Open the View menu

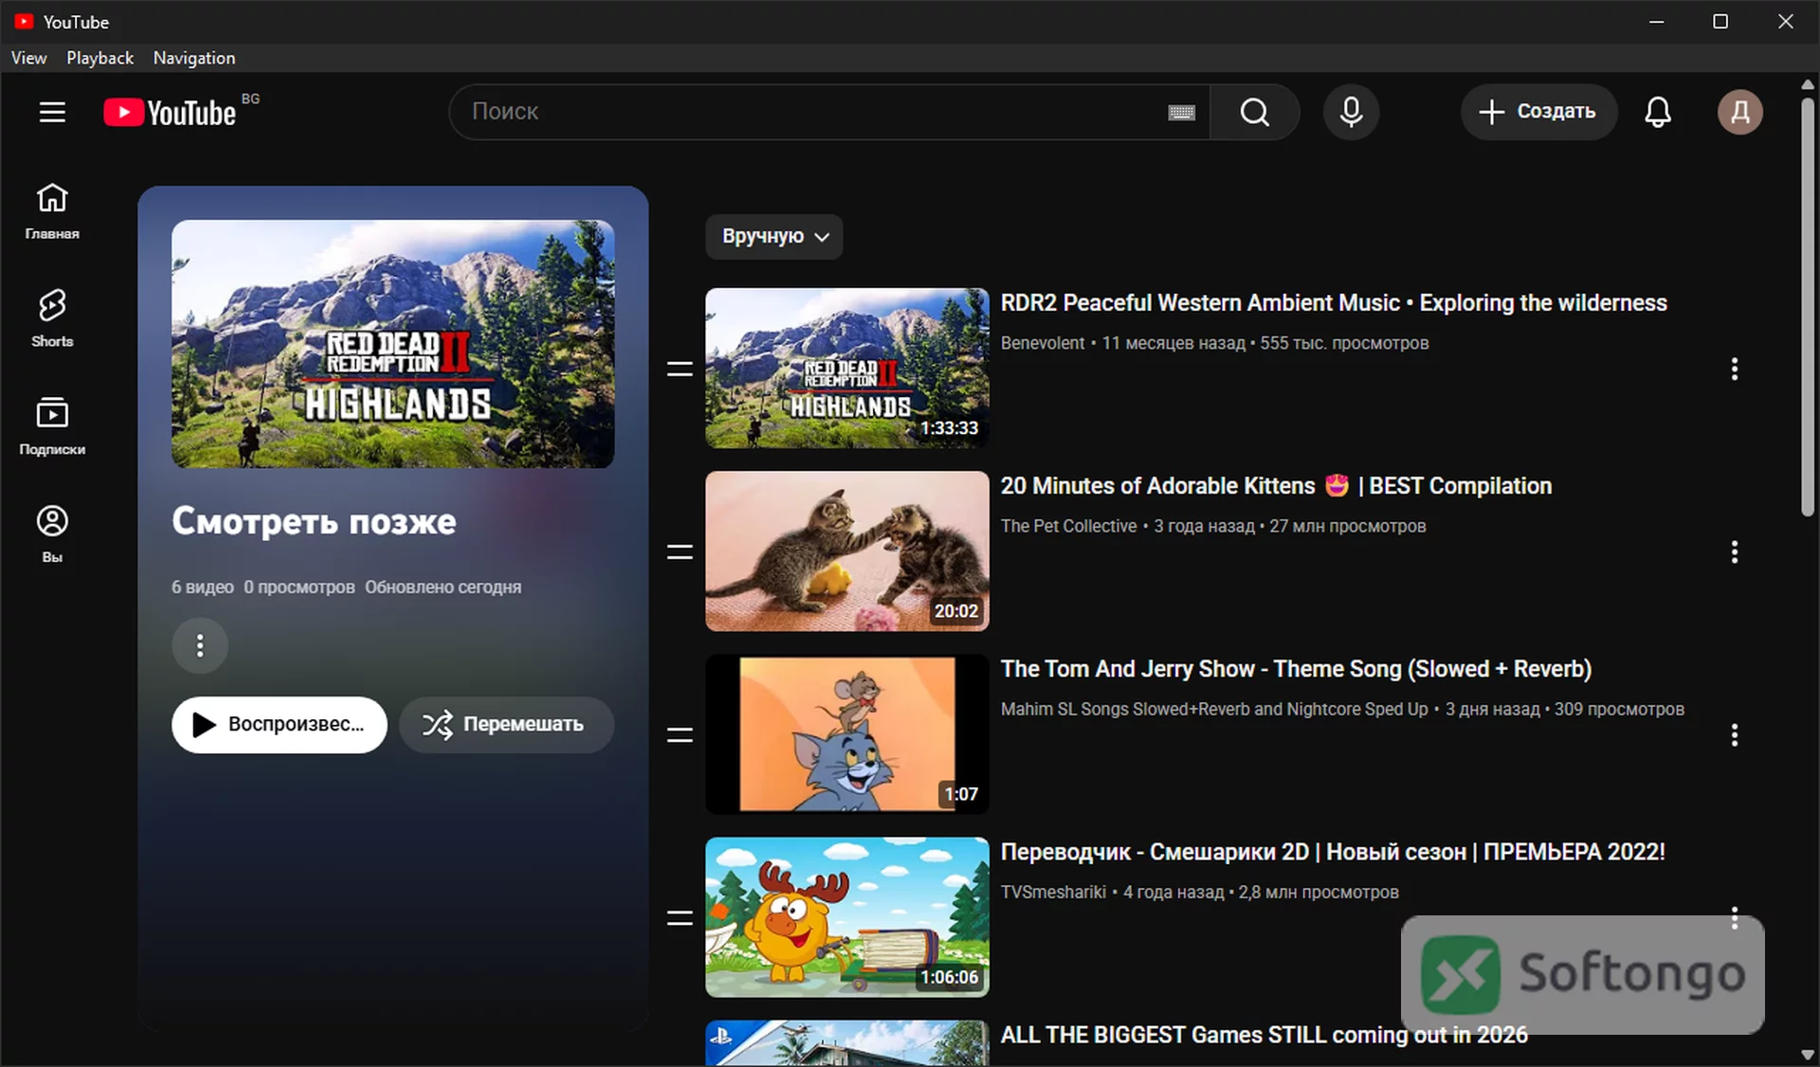click(x=28, y=58)
